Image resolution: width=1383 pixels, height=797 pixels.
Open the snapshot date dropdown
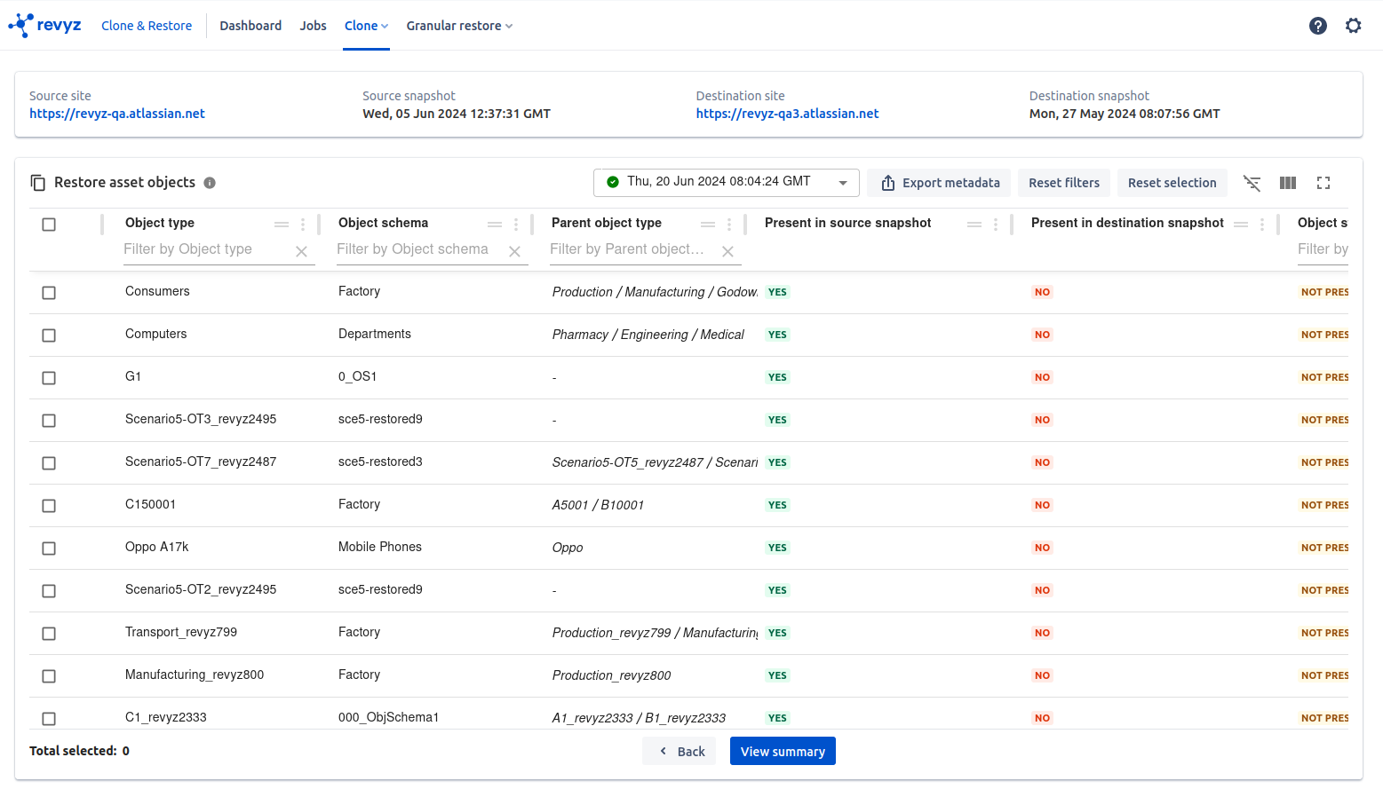click(x=726, y=182)
